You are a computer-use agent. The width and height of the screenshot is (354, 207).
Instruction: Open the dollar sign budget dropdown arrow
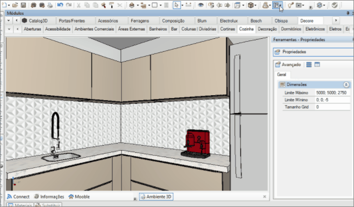tap(324, 5)
